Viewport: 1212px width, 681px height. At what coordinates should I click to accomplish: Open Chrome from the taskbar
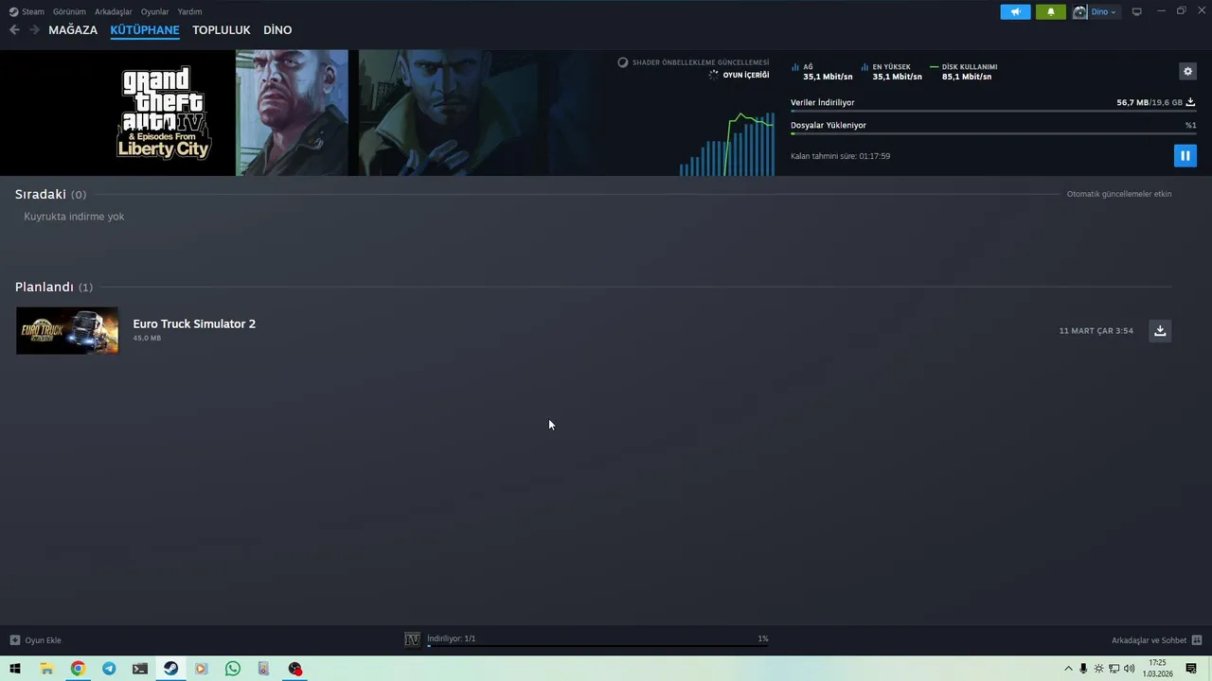coord(78,669)
